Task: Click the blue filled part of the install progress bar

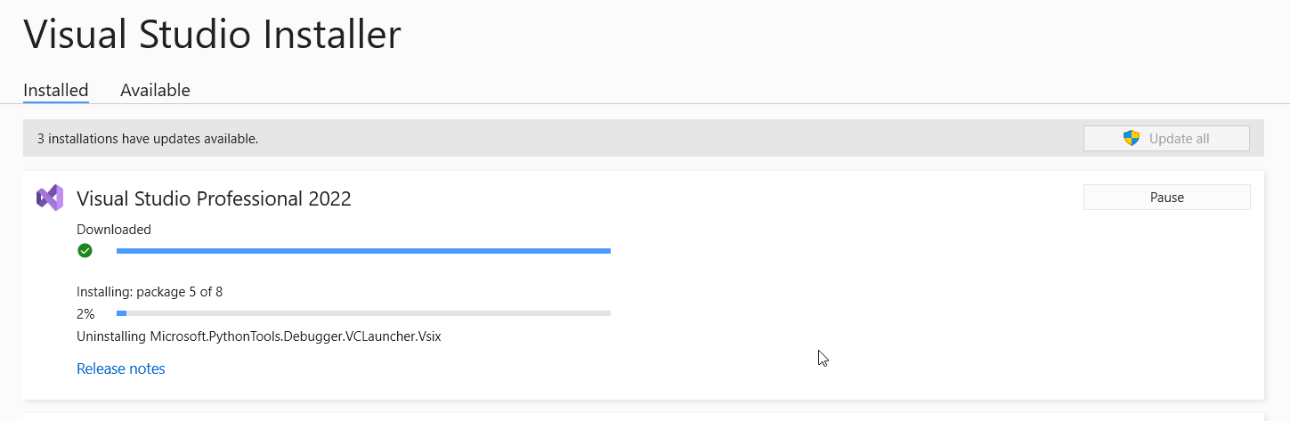Action: coord(121,313)
